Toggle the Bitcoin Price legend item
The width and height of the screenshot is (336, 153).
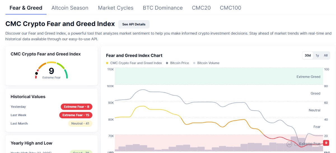point(178,63)
